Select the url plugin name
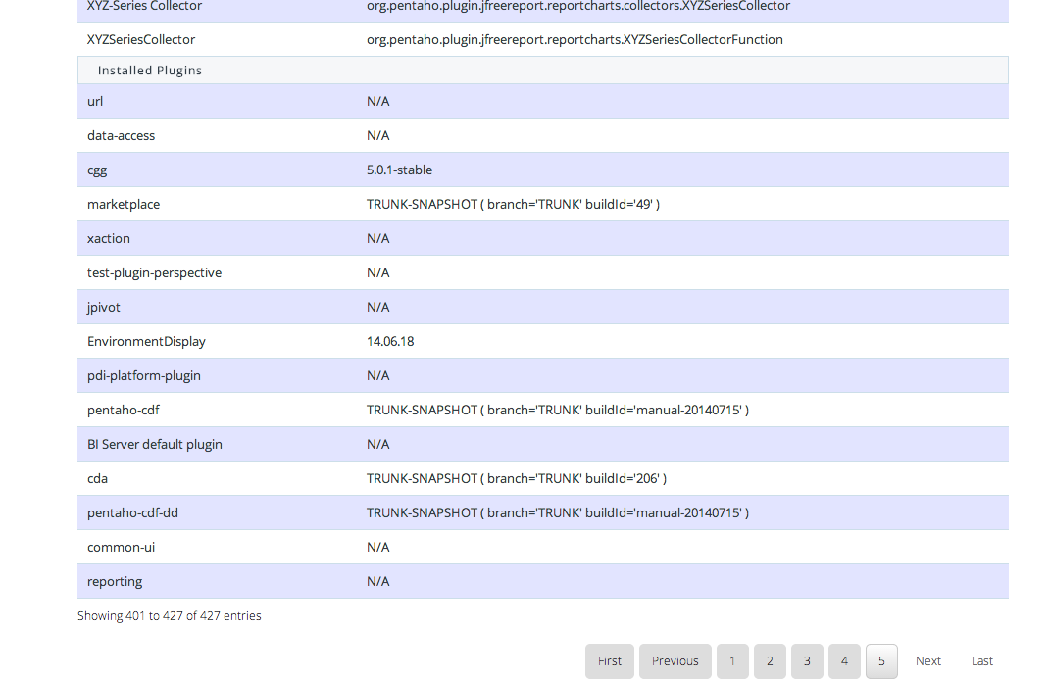Image resolution: width=1050 pixels, height=681 pixels. [95, 101]
